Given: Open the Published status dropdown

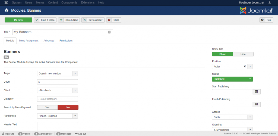Looking at the screenshot, I should (232, 79).
